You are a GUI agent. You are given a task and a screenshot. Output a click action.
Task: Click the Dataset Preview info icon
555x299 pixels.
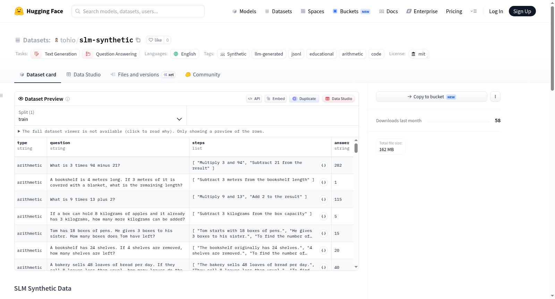[x=68, y=99]
